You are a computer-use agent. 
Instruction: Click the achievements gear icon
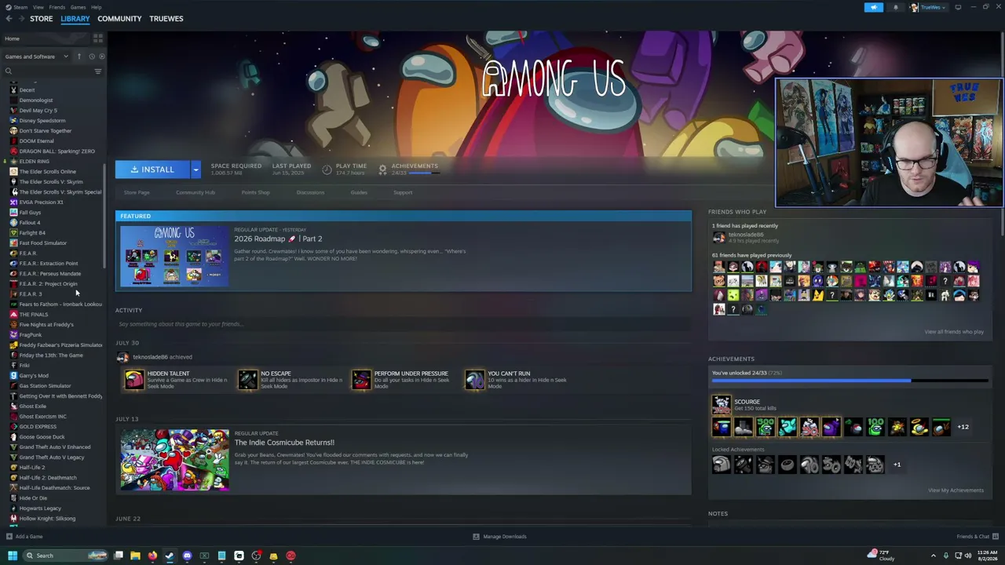click(x=382, y=169)
